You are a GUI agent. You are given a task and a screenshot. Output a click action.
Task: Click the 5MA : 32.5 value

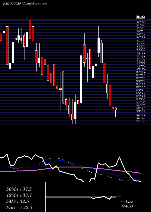pos(18,201)
